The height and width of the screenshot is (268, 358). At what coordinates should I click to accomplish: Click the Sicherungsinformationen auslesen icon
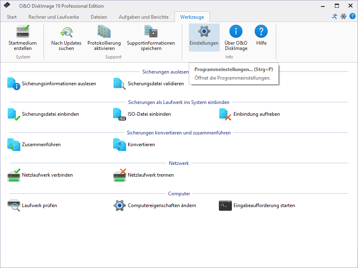click(x=14, y=84)
